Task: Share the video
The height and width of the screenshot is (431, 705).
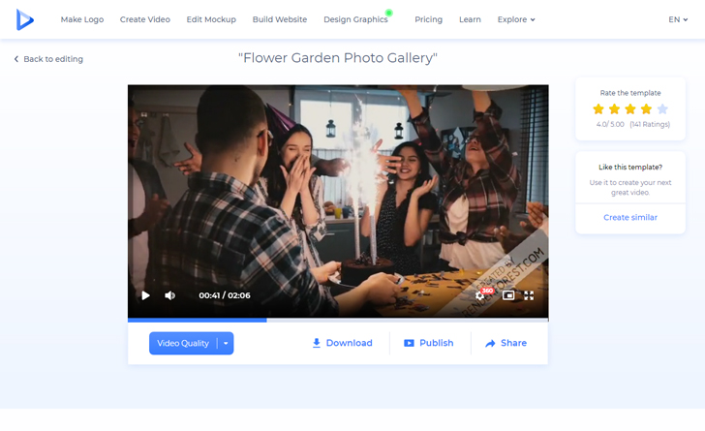Action: (506, 343)
